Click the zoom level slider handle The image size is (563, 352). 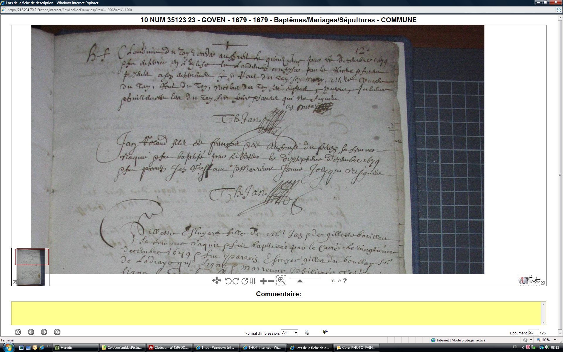[x=300, y=281]
